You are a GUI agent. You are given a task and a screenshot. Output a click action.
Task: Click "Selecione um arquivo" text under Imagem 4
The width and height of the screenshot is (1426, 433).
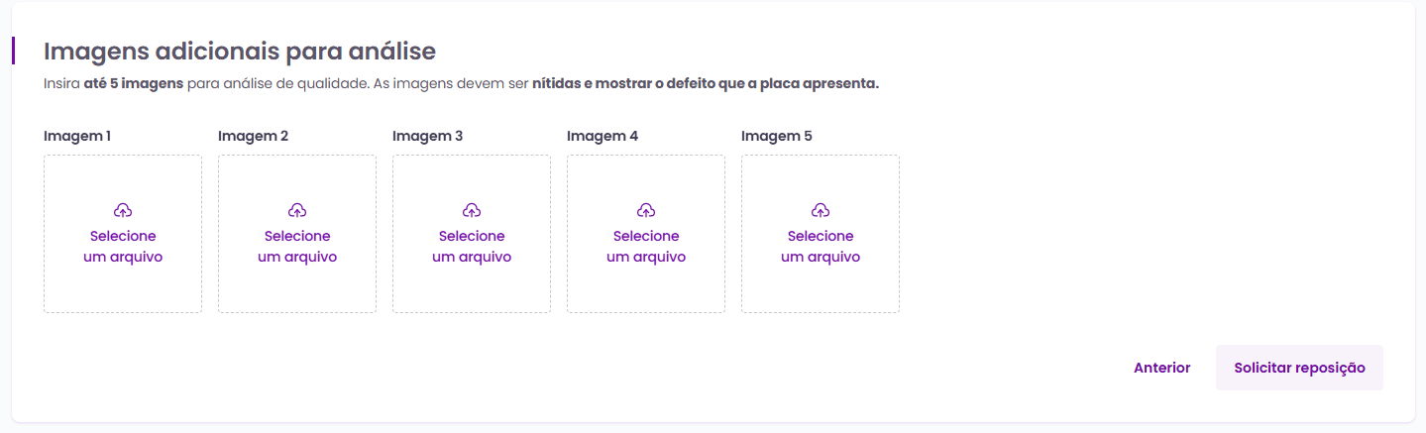(x=646, y=247)
